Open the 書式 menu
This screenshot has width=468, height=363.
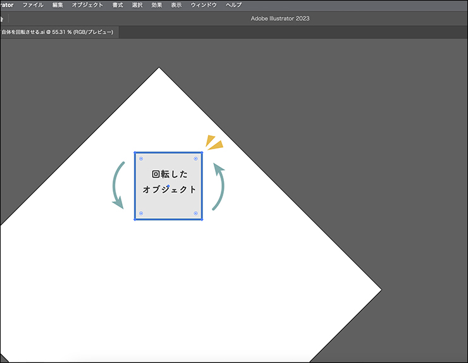click(118, 4)
